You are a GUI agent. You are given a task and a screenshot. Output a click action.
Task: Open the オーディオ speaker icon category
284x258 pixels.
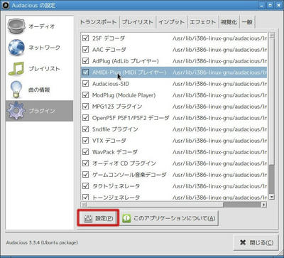tap(16, 26)
